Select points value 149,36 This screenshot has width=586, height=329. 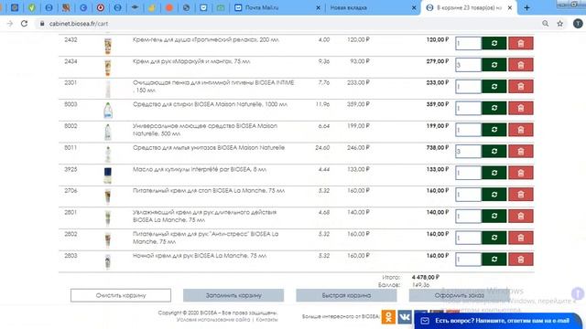pos(420,284)
